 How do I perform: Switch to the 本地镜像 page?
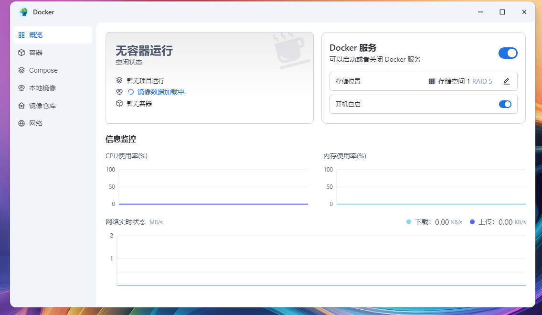click(x=53, y=88)
